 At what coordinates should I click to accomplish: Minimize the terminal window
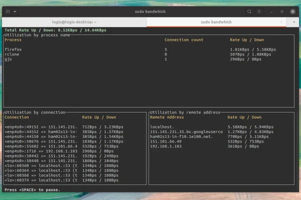[271, 12]
